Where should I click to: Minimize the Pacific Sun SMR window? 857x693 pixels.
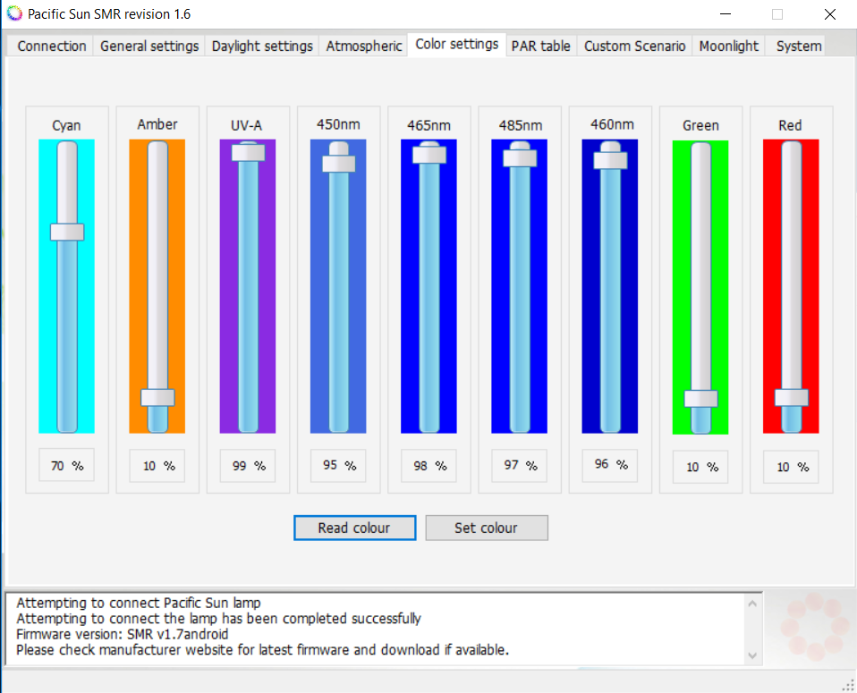(725, 13)
